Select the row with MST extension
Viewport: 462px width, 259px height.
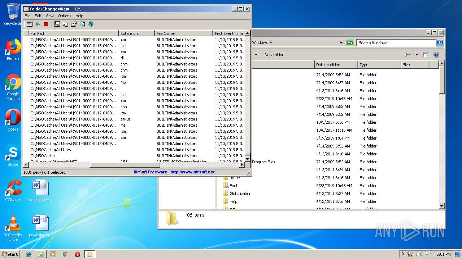pyautogui.click(x=134, y=82)
